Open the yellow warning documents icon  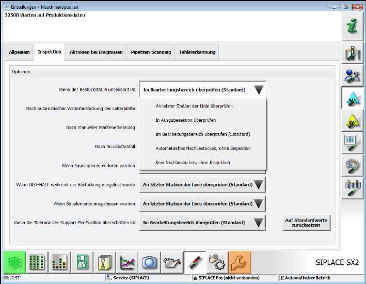click(x=104, y=262)
